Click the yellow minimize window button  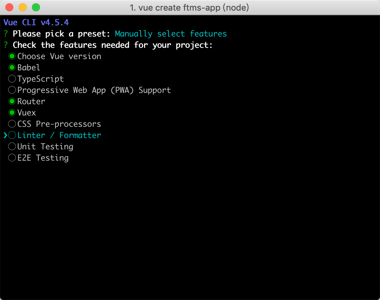(23, 7)
